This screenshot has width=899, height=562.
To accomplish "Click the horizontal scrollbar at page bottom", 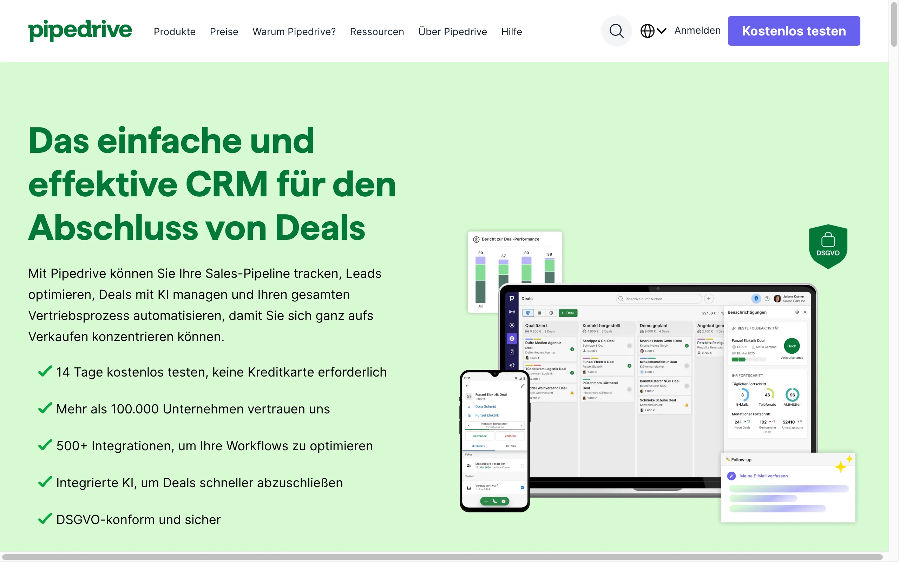I will [x=442, y=557].
